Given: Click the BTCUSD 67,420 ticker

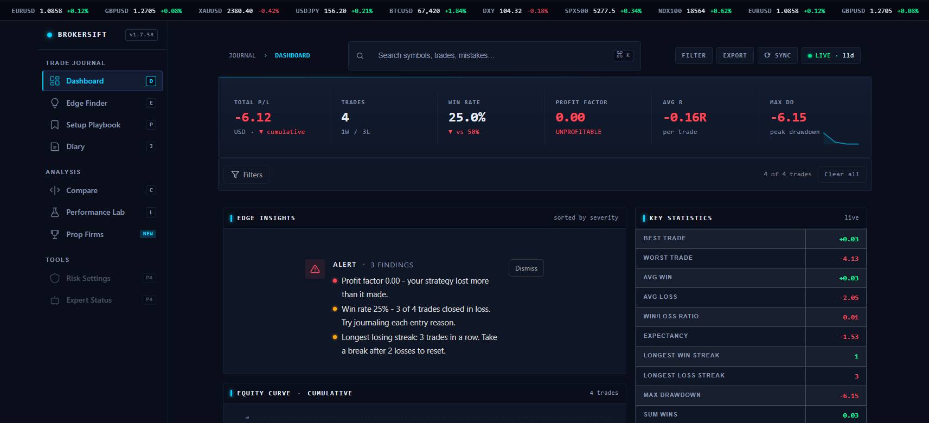Looking at the screenshot, I should tap(427, 11).
